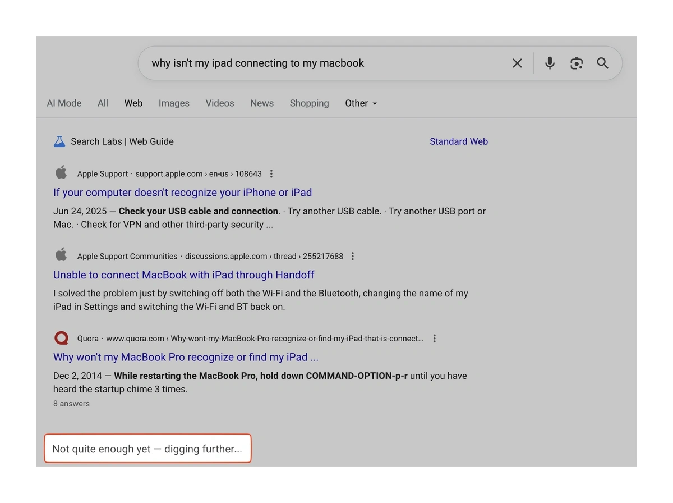This screenshot has width=673, height=503.
Task: Click the www.quora.com breadcrumb URL
Action: (265, 339)
